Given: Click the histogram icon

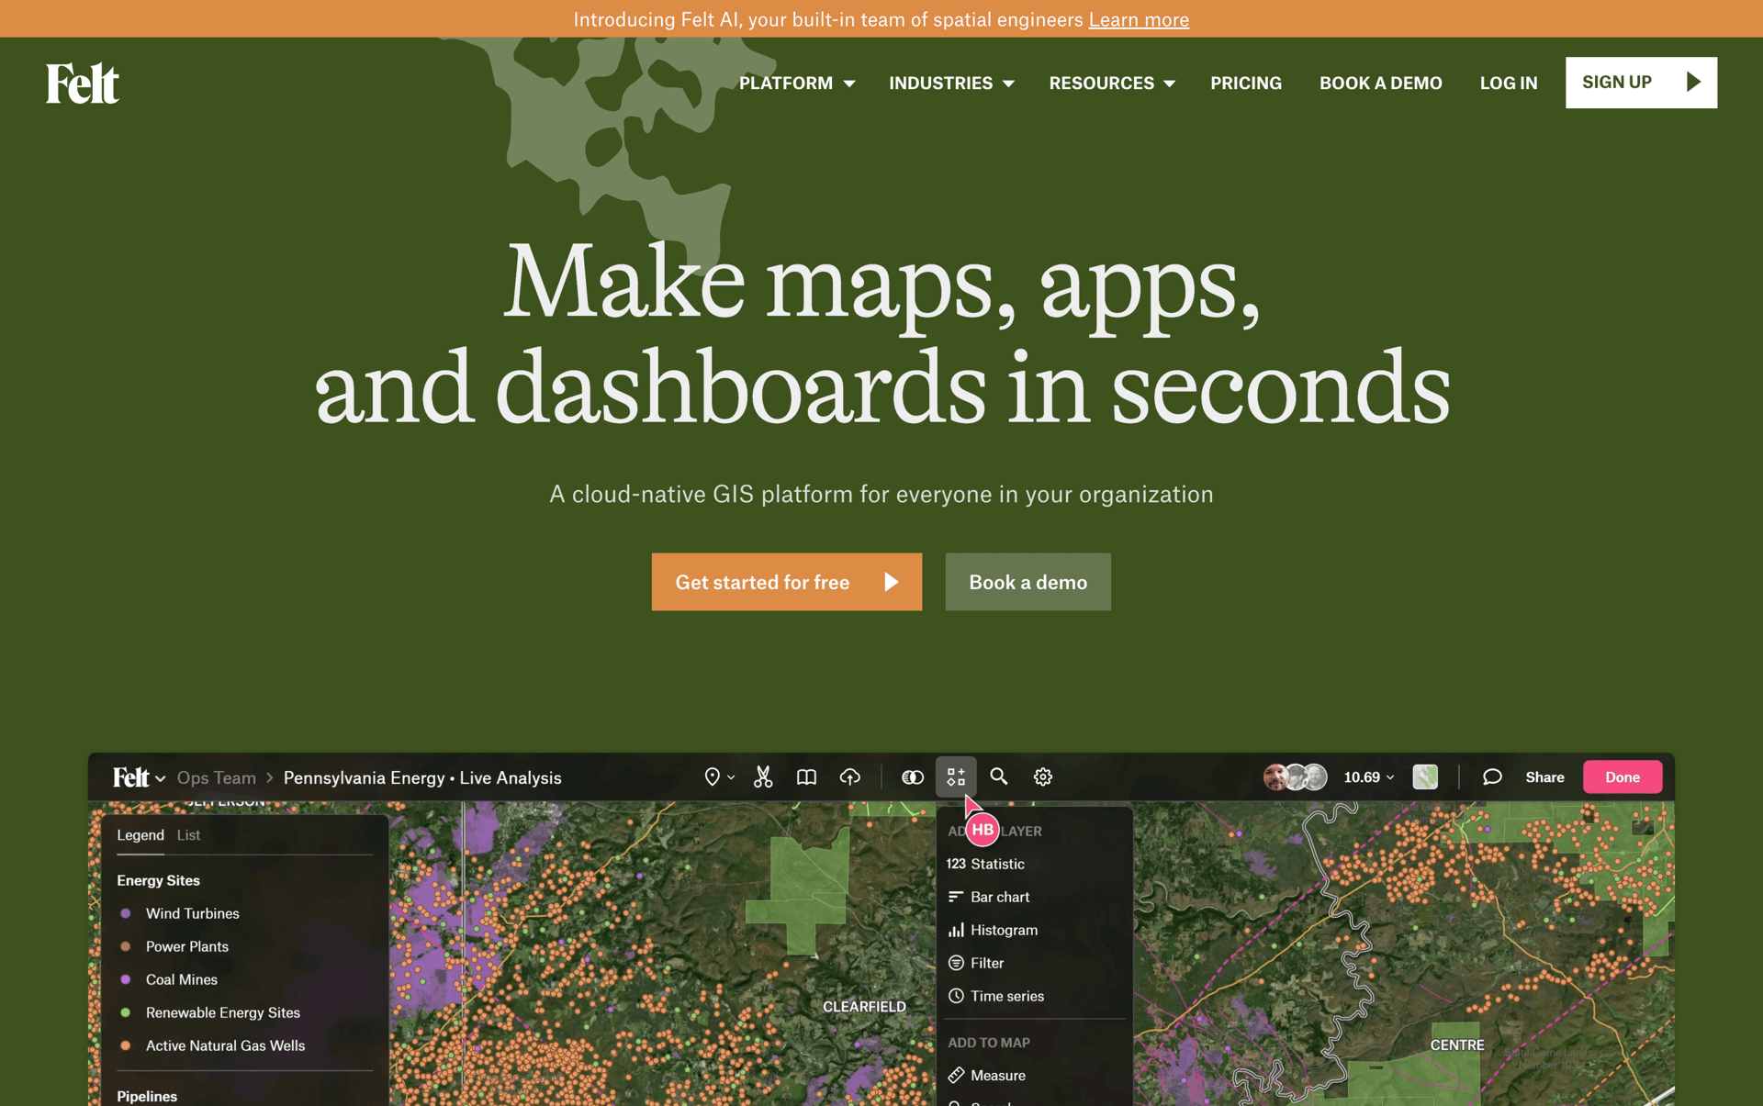Looking at the screenshot, I should [956, 930].
